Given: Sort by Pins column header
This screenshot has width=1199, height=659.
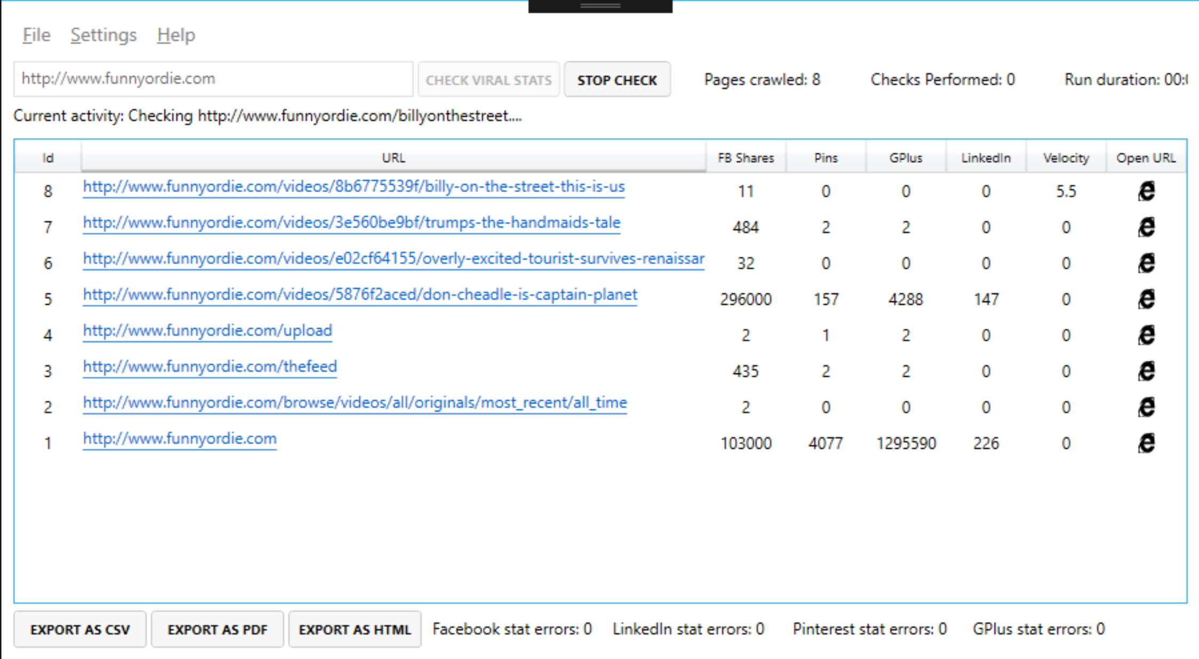Looking at the screenshot, I should 826,158.
